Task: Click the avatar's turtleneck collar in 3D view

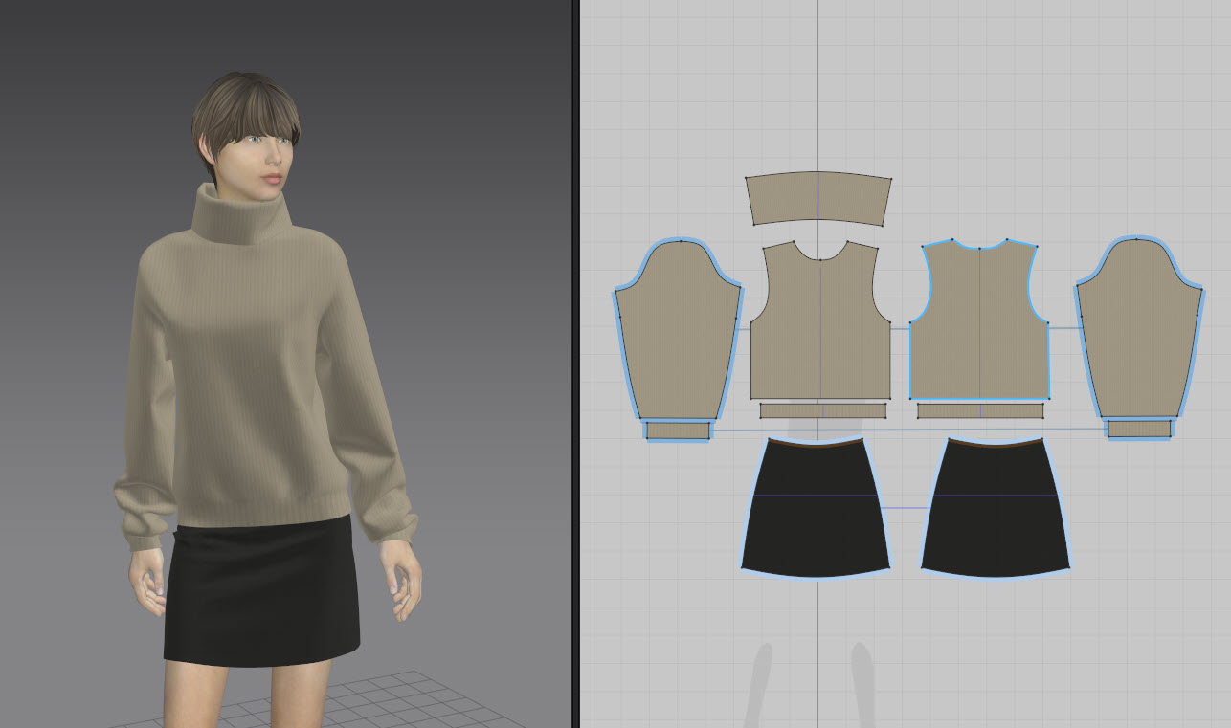Action: coord(241,214)
